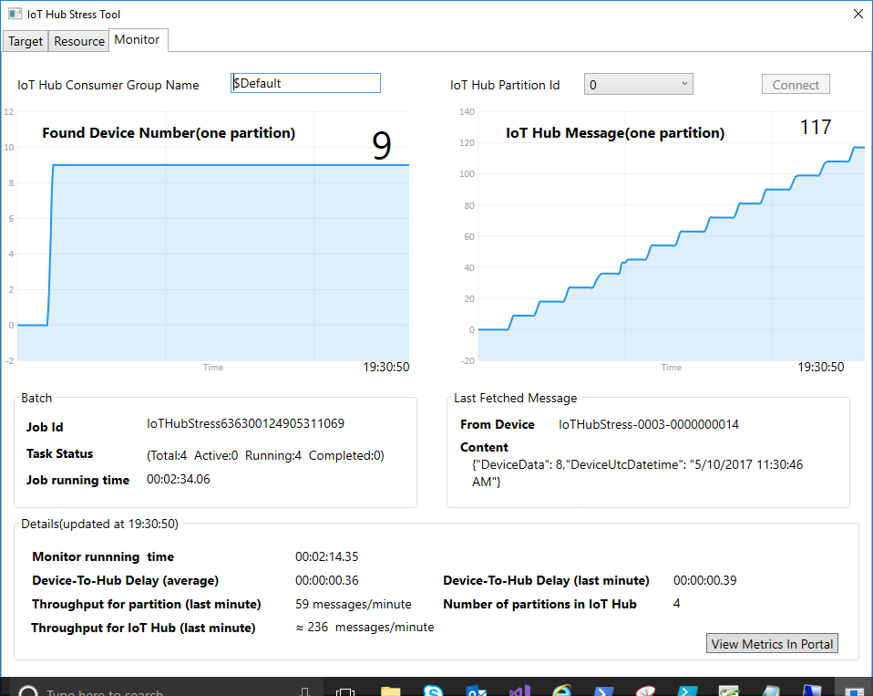Click Job running time value 00:02:34.06

(179, 479)
